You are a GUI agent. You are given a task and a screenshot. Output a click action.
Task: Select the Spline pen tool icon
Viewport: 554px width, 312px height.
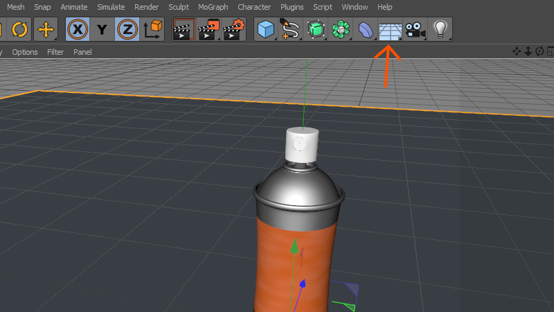click(x=289, y=29)
